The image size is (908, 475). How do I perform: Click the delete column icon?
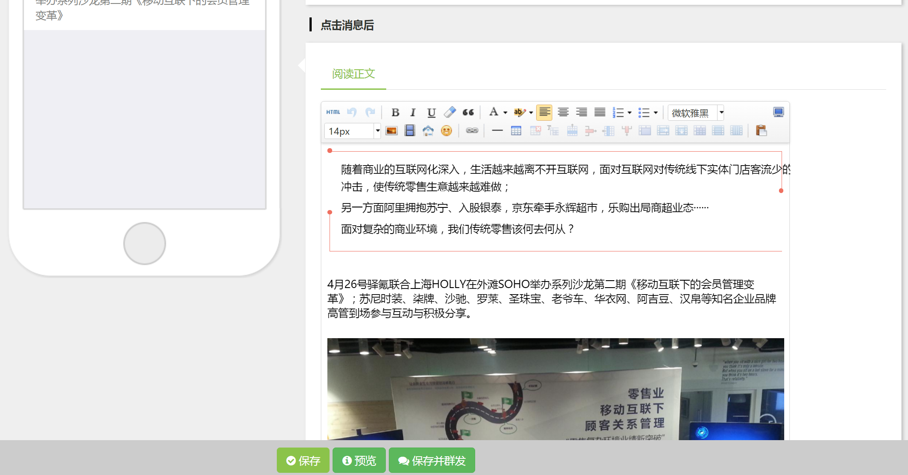click(x=627, y=131)
